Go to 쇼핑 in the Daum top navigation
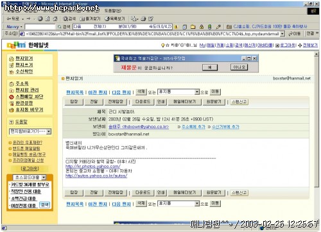This screenshot has width=321, height=232. pyautogui.click(x=229, y=45)
